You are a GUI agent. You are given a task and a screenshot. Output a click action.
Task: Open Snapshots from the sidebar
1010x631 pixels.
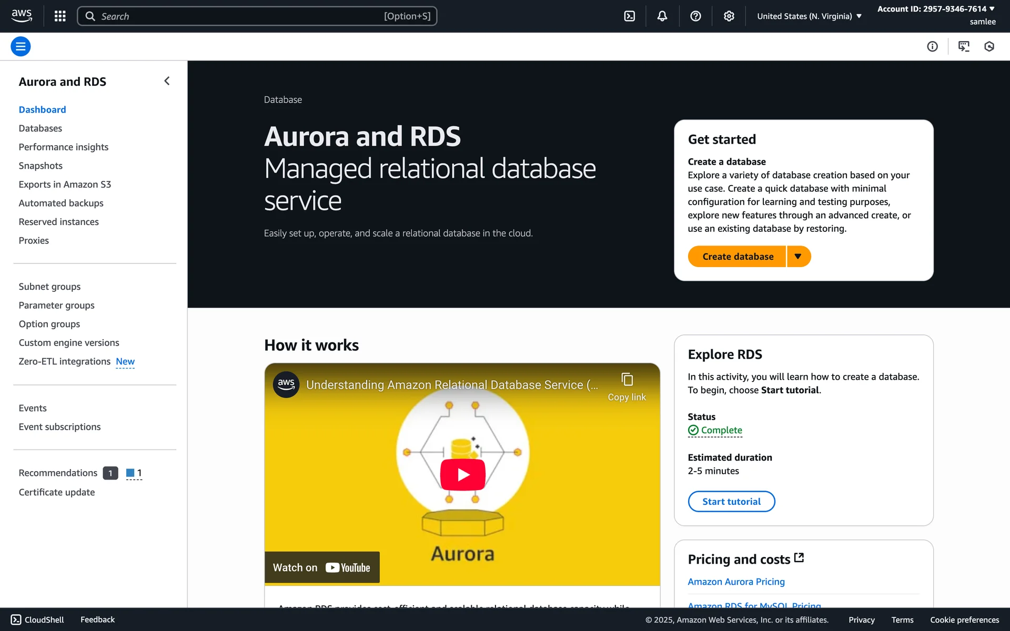pyautogui.click(x=41, y=166)
